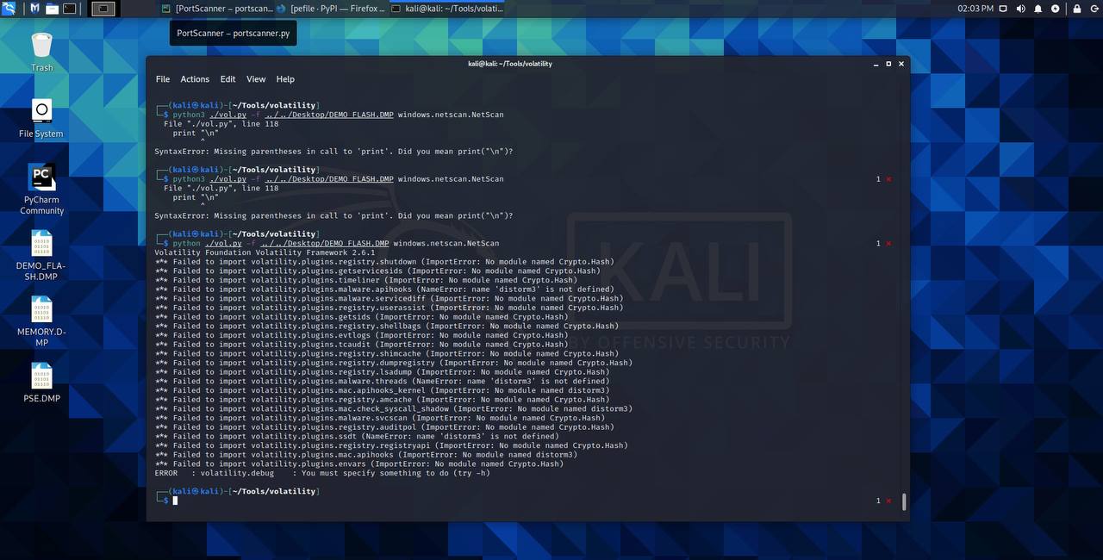
Task: Open the terminal View menu
Action: pyautogui.click(x=256, y=79)
